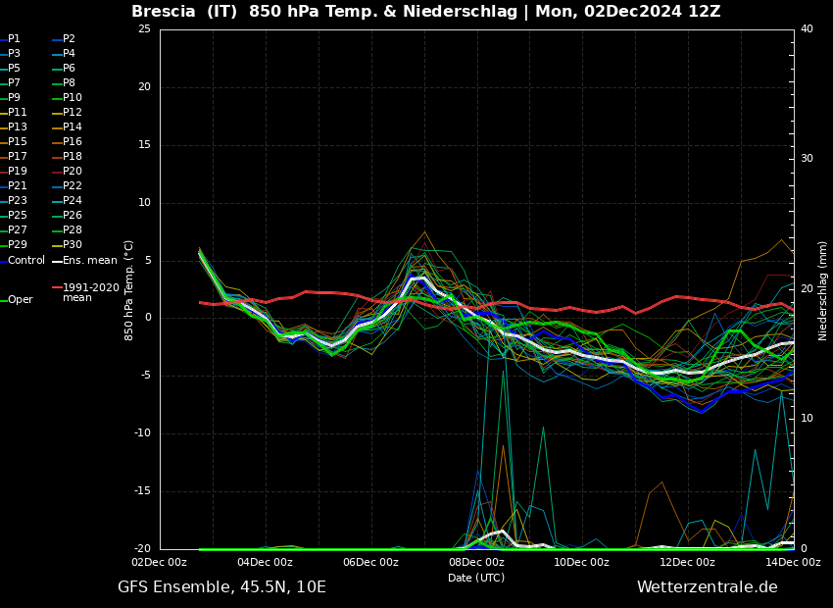Select the Niederschlag (mm) axis label

click(x=822, y=290)
